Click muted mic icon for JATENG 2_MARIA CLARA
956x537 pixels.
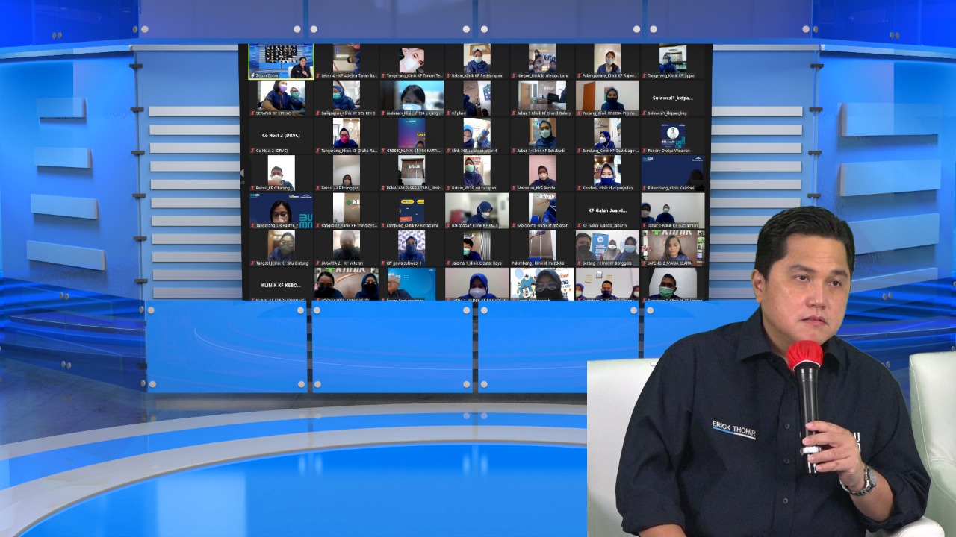pos(644,263)
